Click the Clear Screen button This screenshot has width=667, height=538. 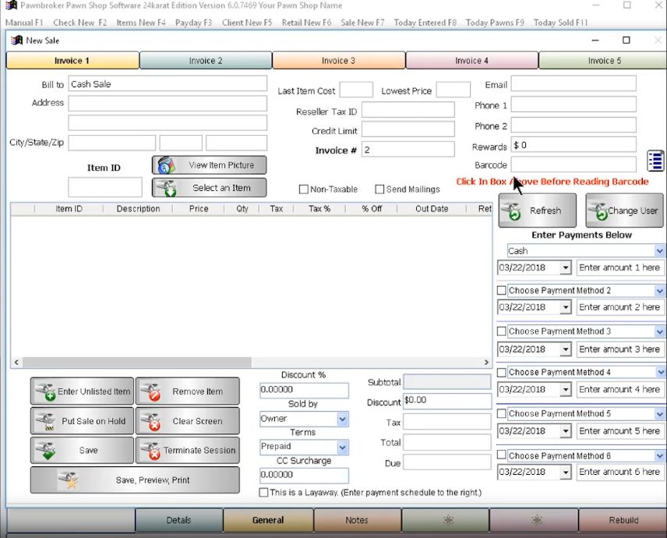(188, 421)
